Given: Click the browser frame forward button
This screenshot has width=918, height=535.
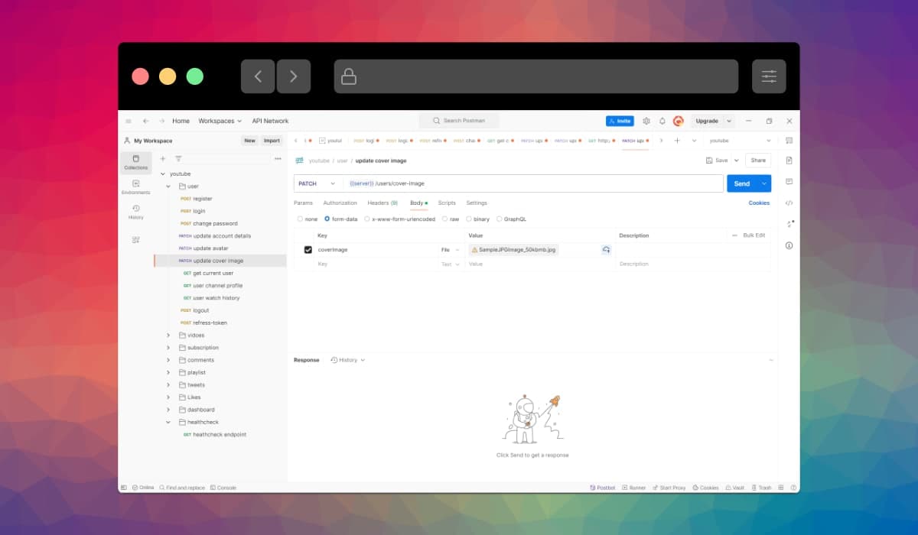Looking at the screenshot, I should coord(293,76).
